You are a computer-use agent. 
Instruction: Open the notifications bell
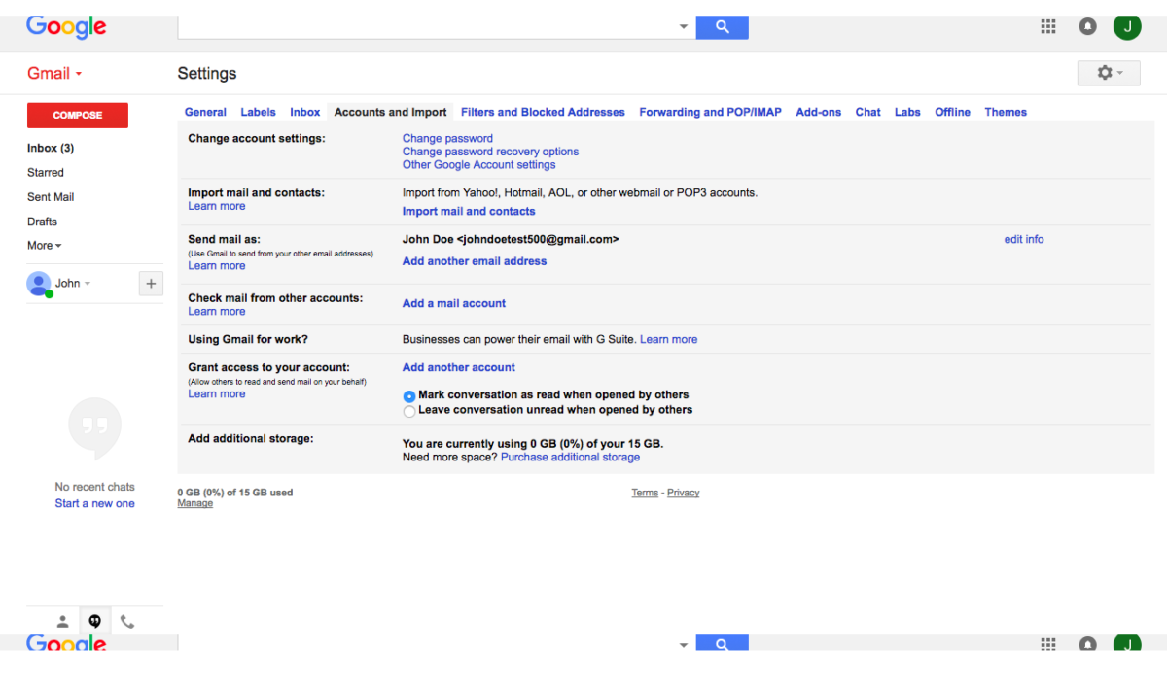coord(1087,26)
